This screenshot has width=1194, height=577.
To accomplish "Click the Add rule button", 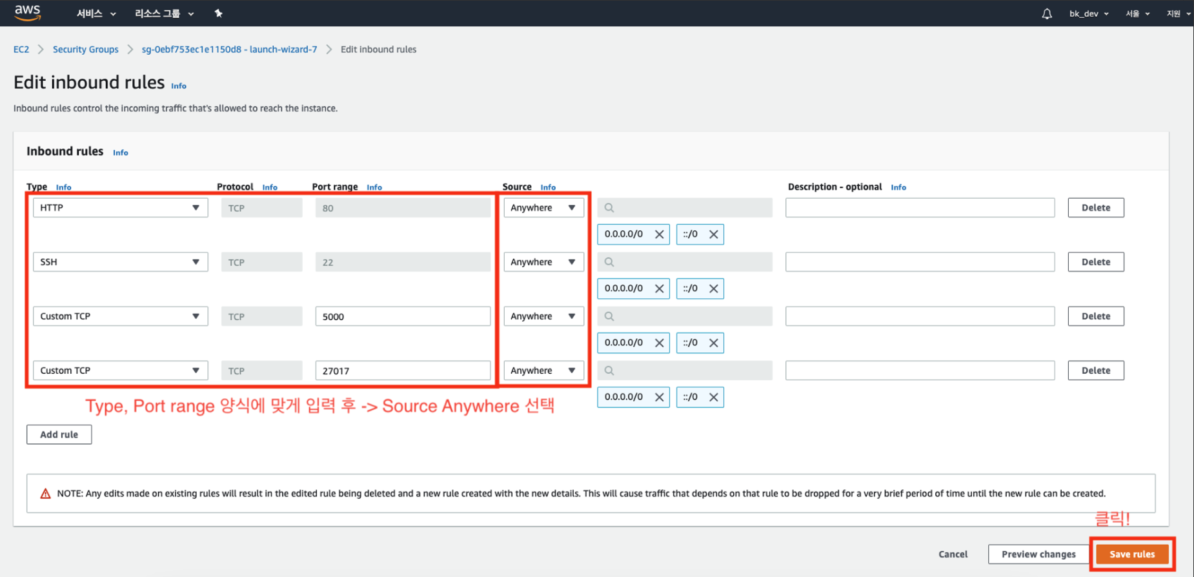I will click(x=59, y=434).
